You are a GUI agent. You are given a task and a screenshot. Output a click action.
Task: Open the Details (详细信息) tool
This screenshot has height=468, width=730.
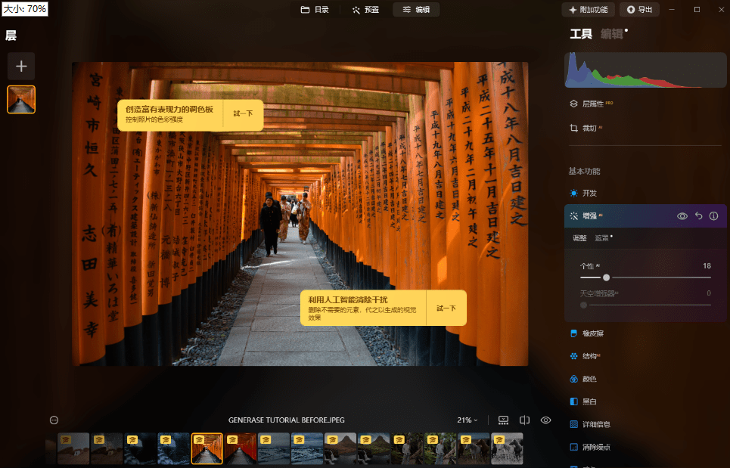tap(596, 424)
